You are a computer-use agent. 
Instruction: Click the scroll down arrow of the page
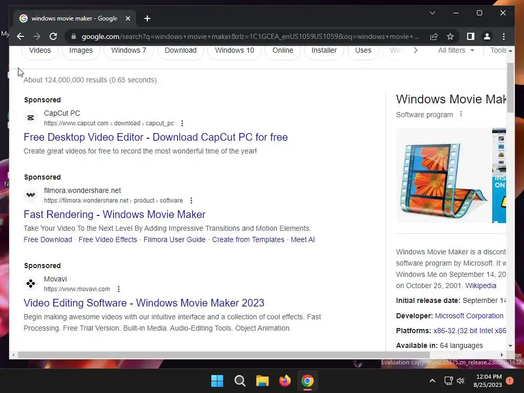[x=510, y=346]
